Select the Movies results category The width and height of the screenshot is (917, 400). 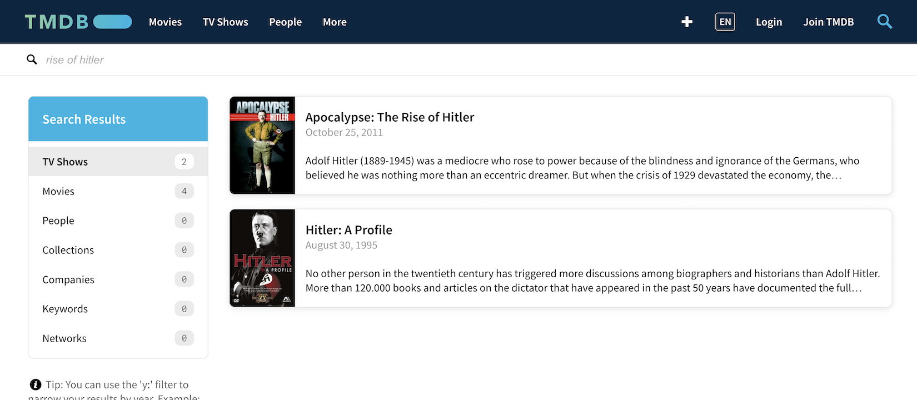tap(118, 191)
